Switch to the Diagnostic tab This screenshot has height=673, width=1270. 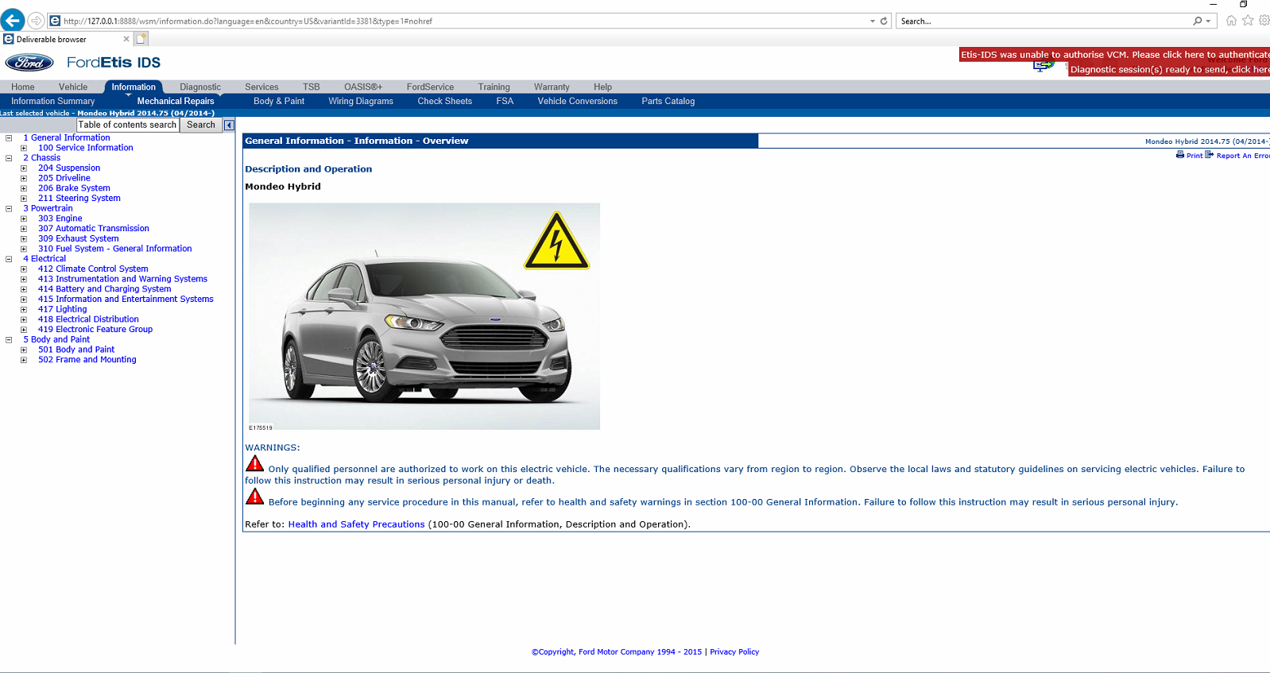pos(199,87)
